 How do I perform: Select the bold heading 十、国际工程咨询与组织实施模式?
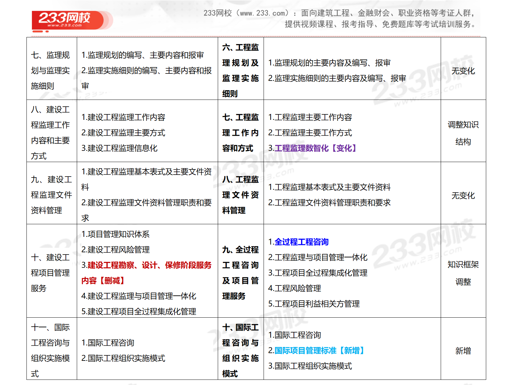click(240, 351)
